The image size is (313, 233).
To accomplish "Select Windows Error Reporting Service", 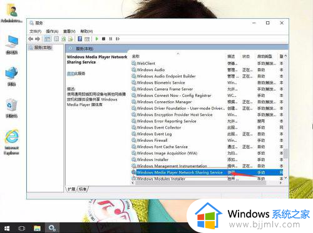I will coord(207,121).
